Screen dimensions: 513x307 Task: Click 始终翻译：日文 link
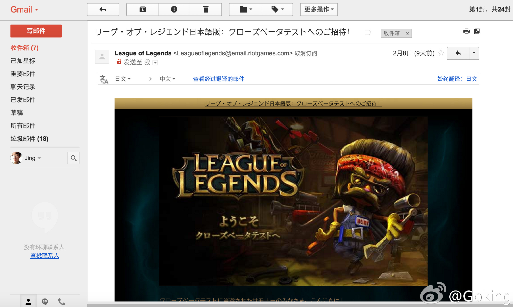(x=457, y=79)
